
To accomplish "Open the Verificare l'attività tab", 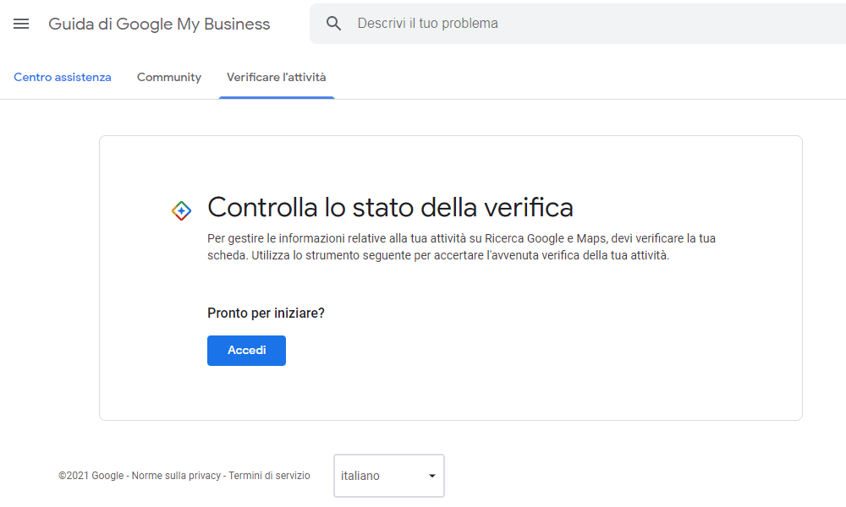I will (277, 77).
